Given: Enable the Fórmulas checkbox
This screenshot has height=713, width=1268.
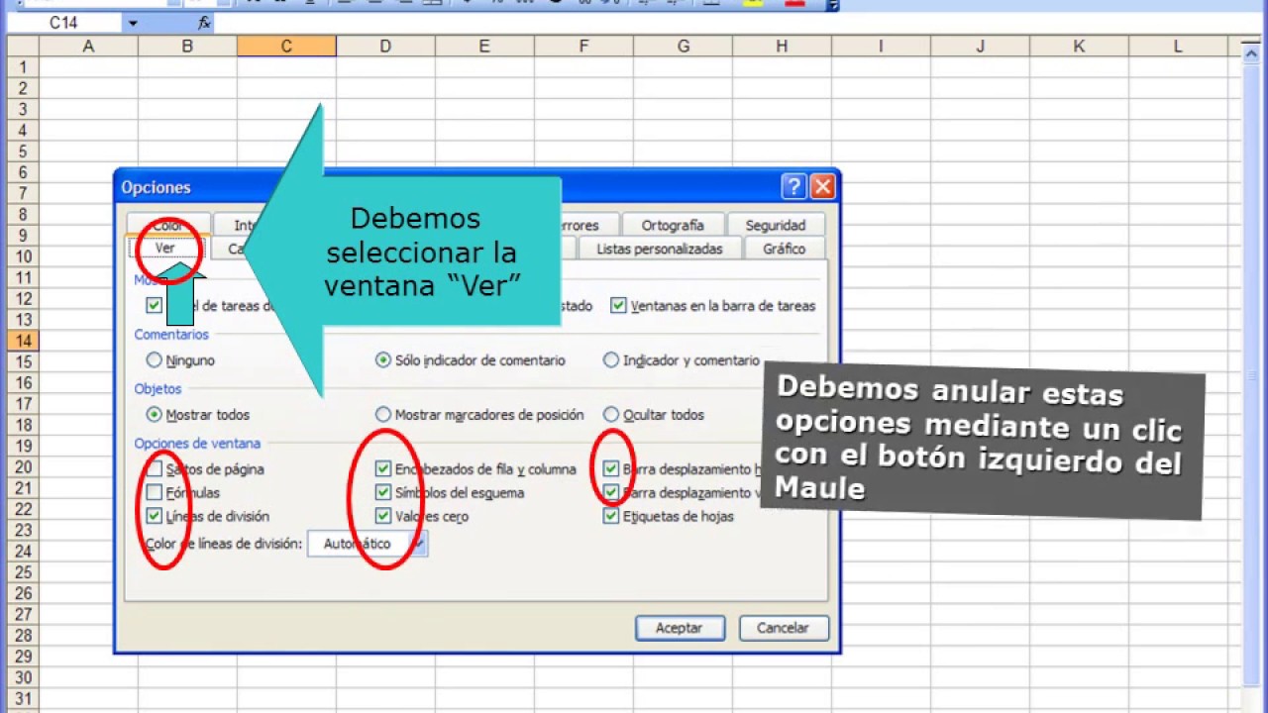Looking at the screenshot, I should click(154, 492).
